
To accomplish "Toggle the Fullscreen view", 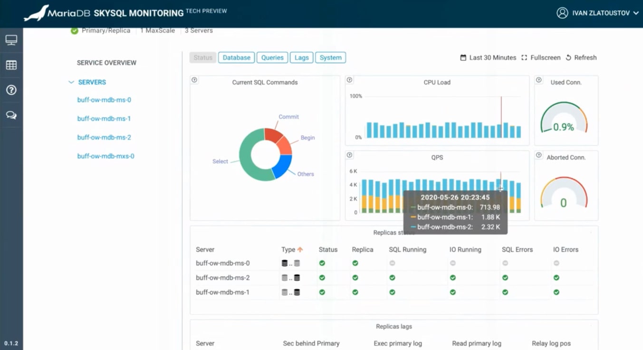I will point(541,57).
